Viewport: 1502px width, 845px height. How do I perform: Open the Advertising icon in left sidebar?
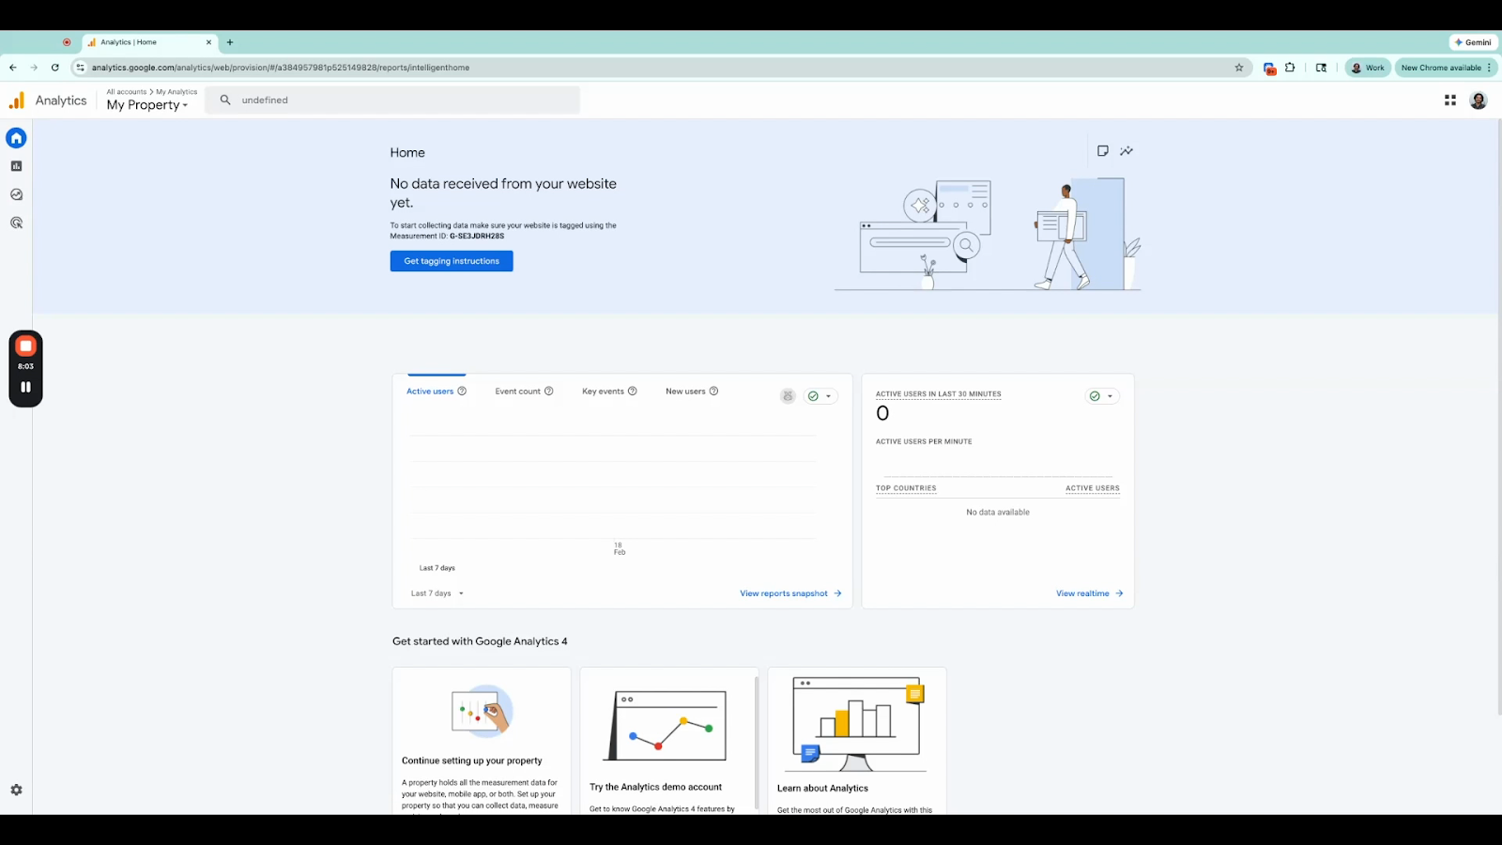point(16,223)
